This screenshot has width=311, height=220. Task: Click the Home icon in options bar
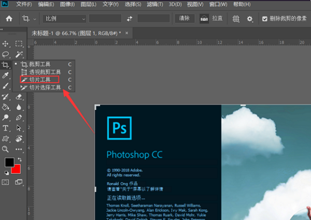click(x=9, y=19)
